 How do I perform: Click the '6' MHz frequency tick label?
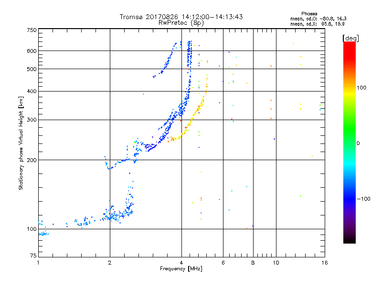pyautogui.click(x=223, y=263)
